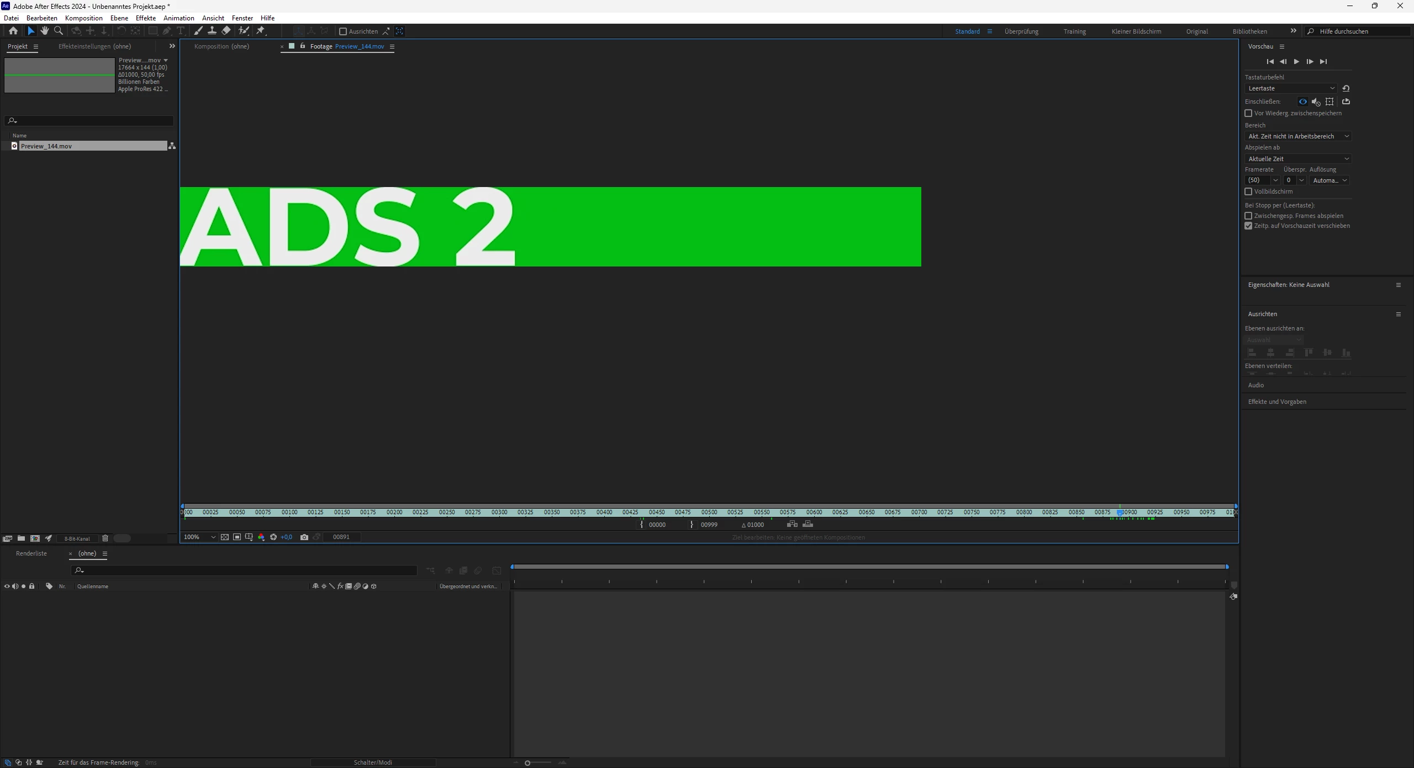This screenshot has height=768, width=1414.
Task: Select the Clone Stamp tool
Action: (x=212, y=31)
